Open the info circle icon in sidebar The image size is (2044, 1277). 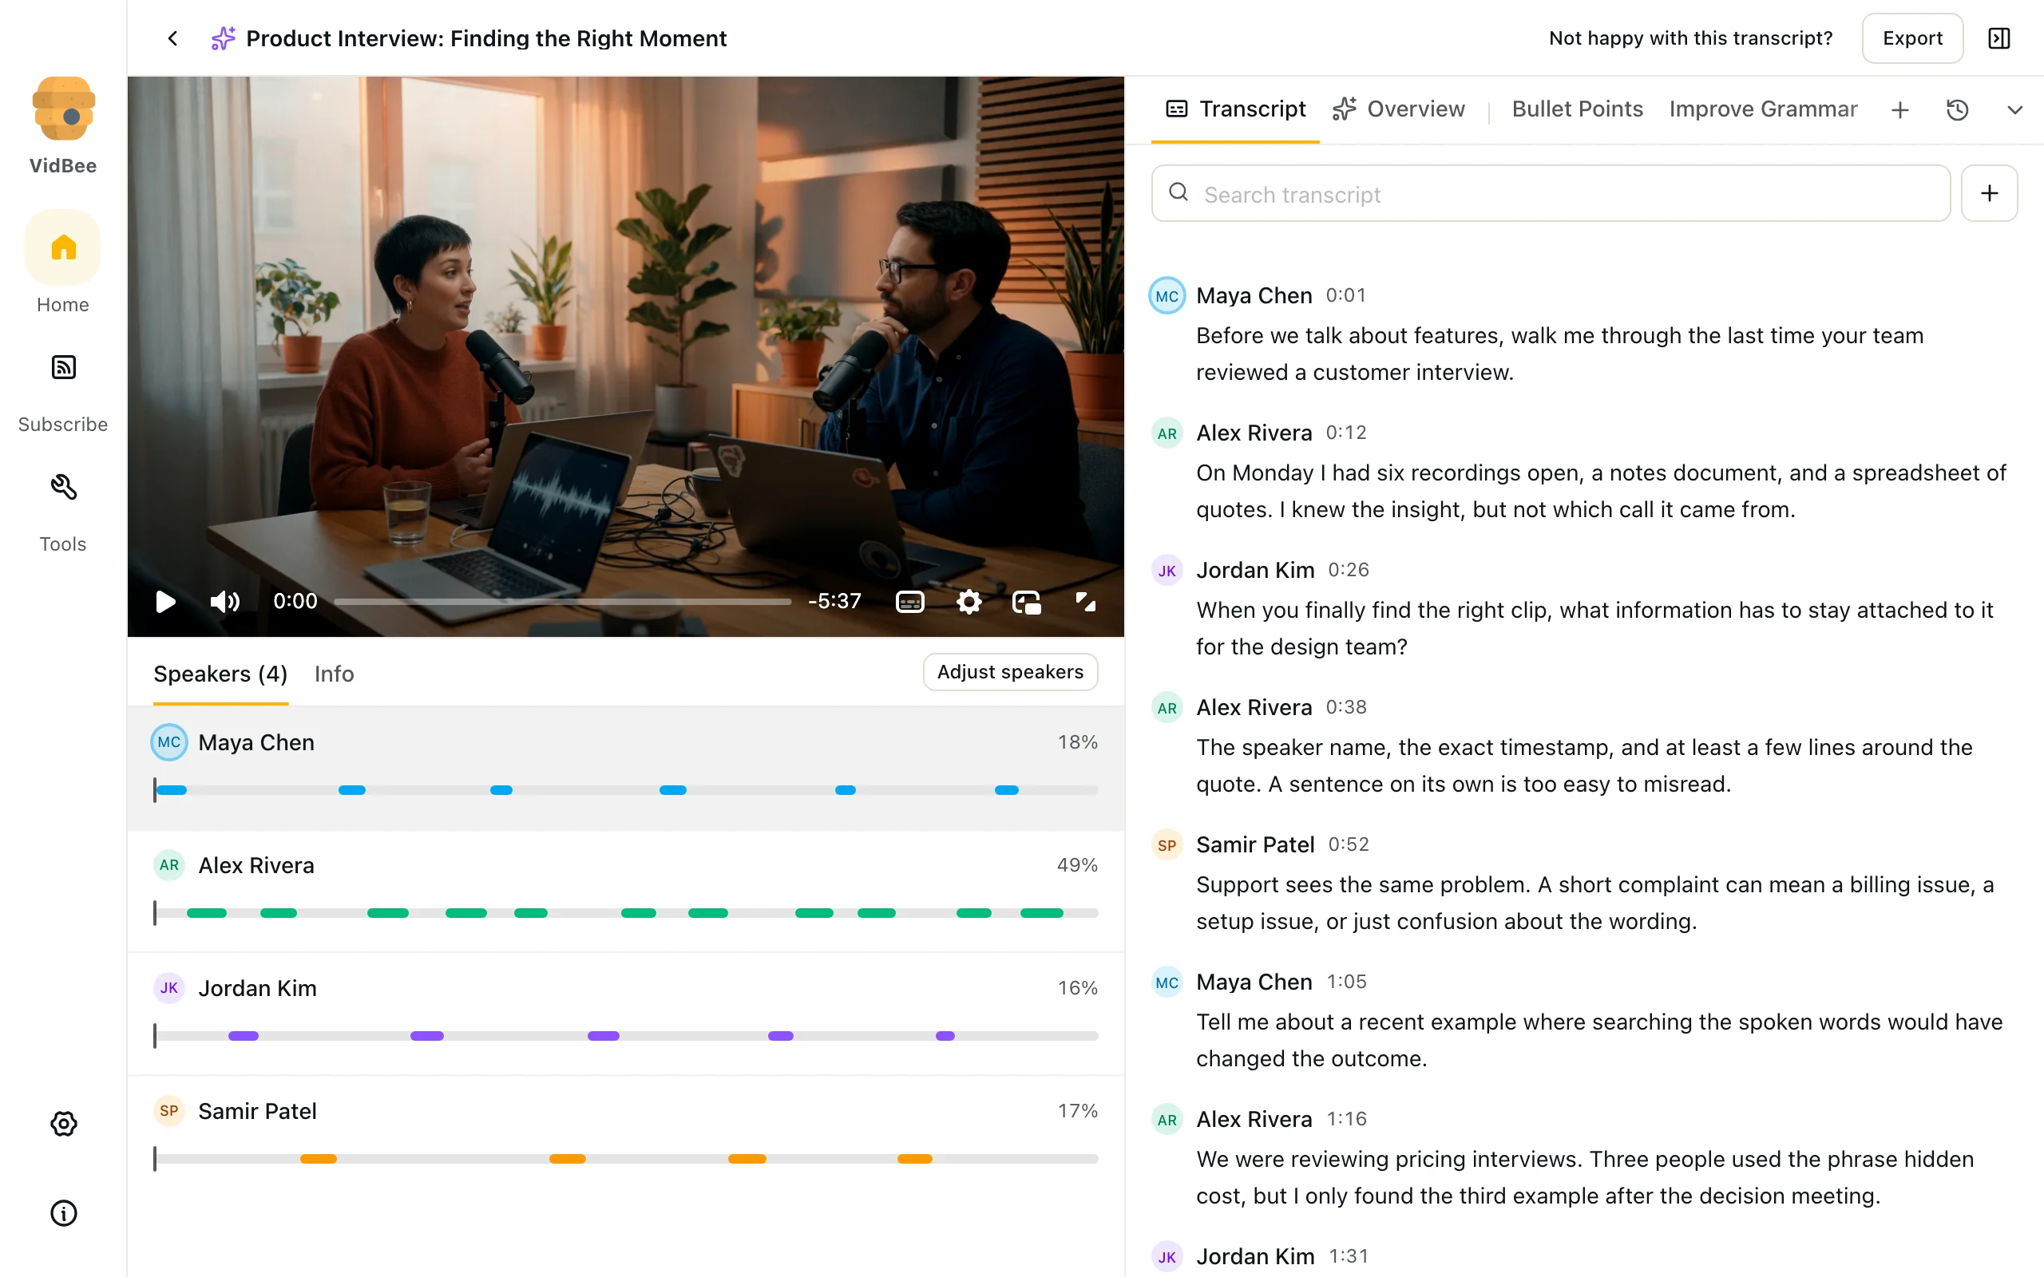(63, 1213)
